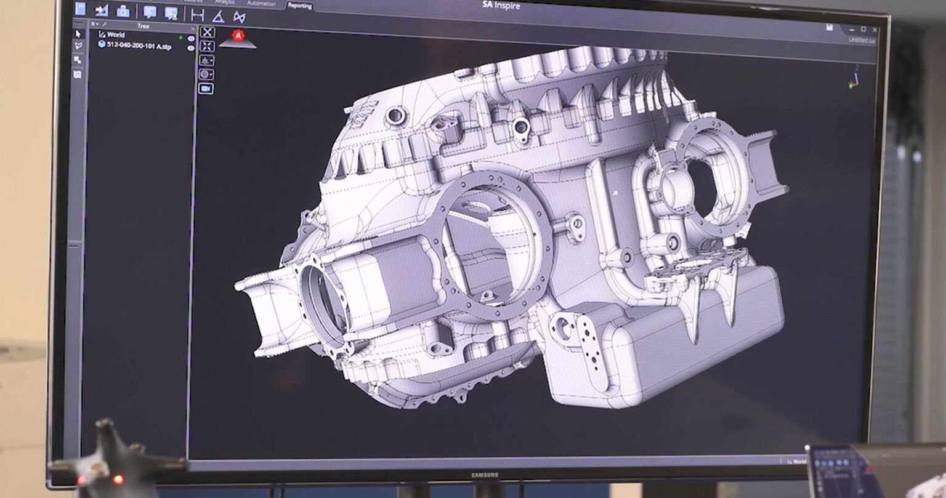Select the arrow selection tool

[79, 34]
